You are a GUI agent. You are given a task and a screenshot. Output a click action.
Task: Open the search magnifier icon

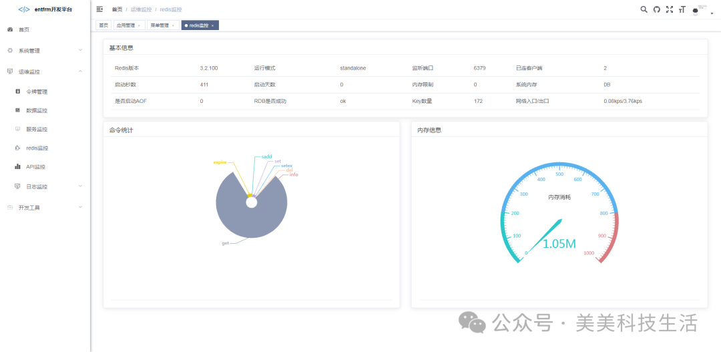[x=644, y=9]
